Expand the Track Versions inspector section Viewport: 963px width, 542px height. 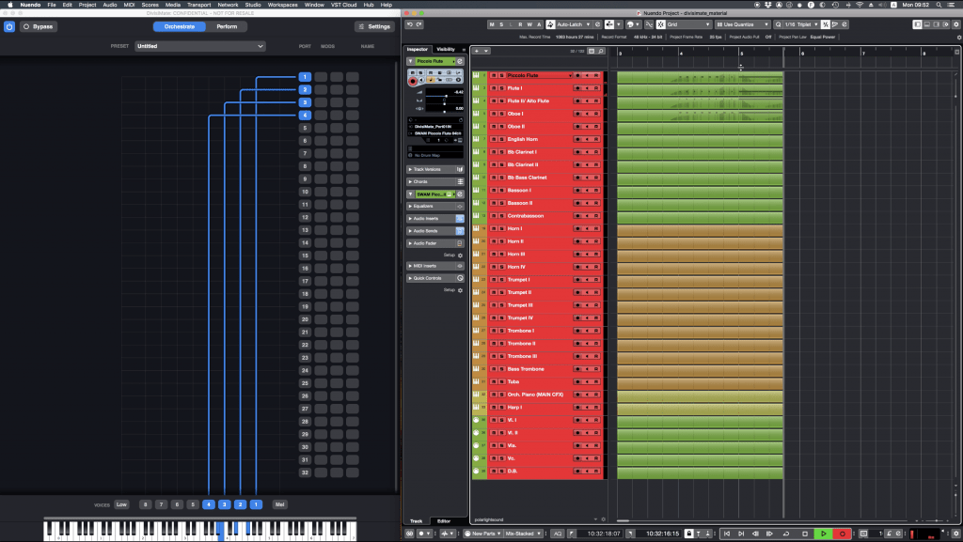click(410, 169)
